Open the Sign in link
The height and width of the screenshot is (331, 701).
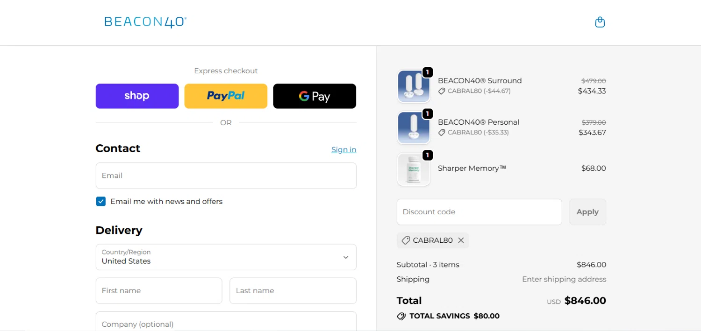[344, 149]
